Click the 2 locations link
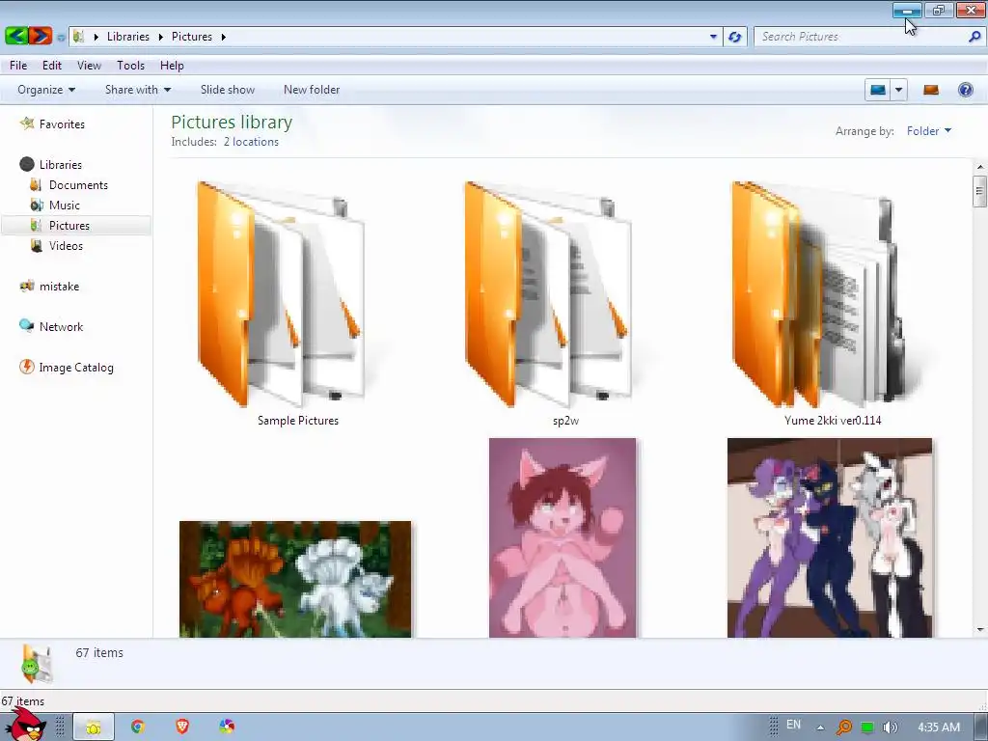The height and width of the screenshot is (741, 988). (x=251, y=142)
